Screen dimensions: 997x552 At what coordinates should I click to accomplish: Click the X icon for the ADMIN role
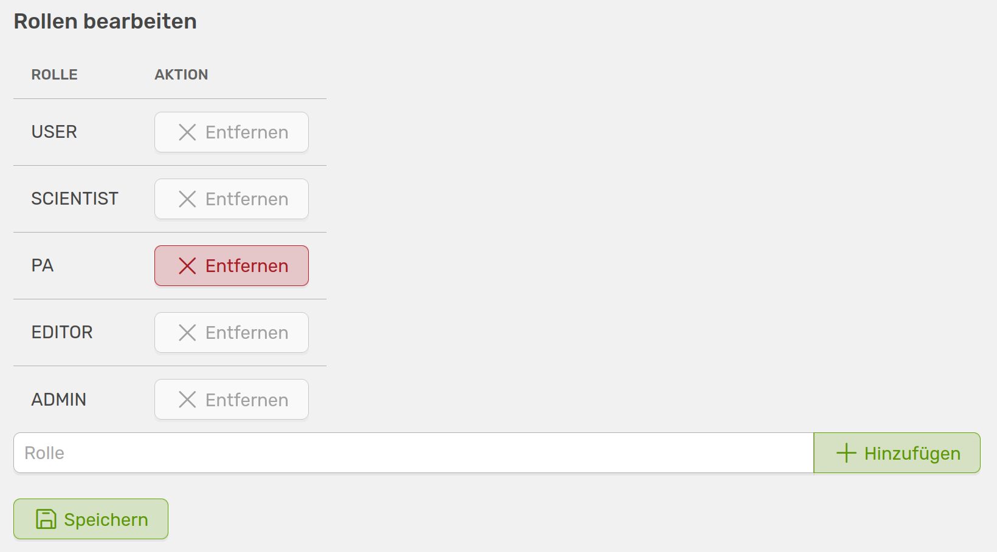click(x=187, y=400)
